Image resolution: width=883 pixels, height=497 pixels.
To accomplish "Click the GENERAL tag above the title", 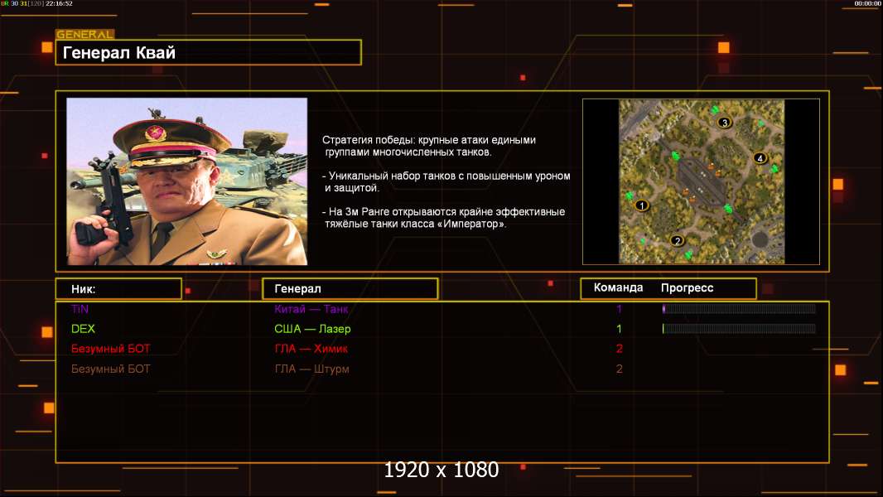I will tap(84, 35).
